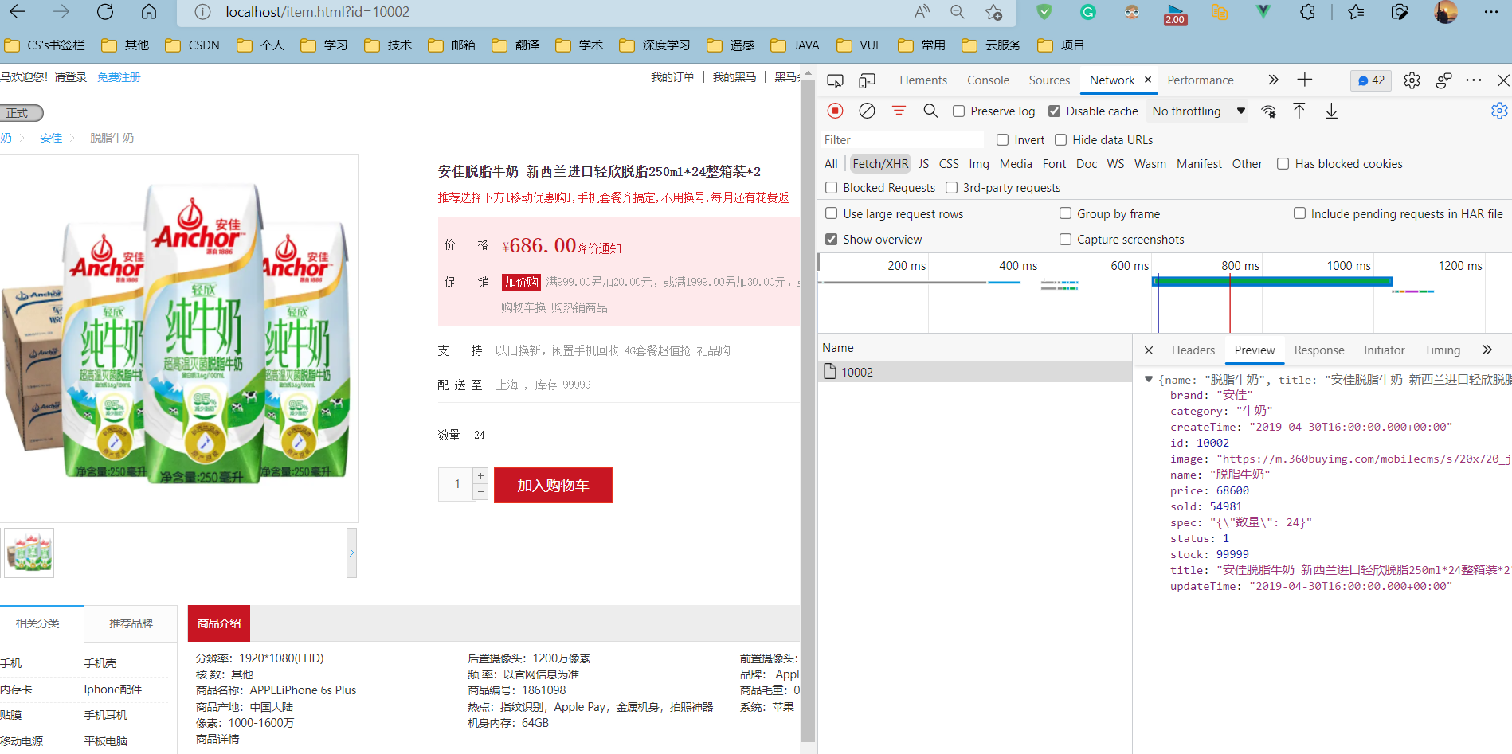Open the CSDN bookmark folder
Image resolution: width=1512 pixels, height=754 pixels.
(193, 45)
